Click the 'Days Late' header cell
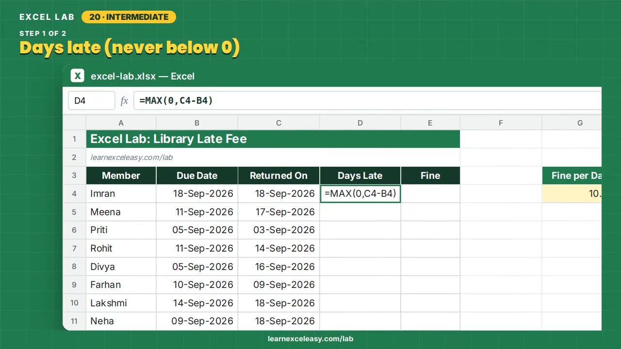Screen dimensions: 621x349 click(x=360, y=175)
